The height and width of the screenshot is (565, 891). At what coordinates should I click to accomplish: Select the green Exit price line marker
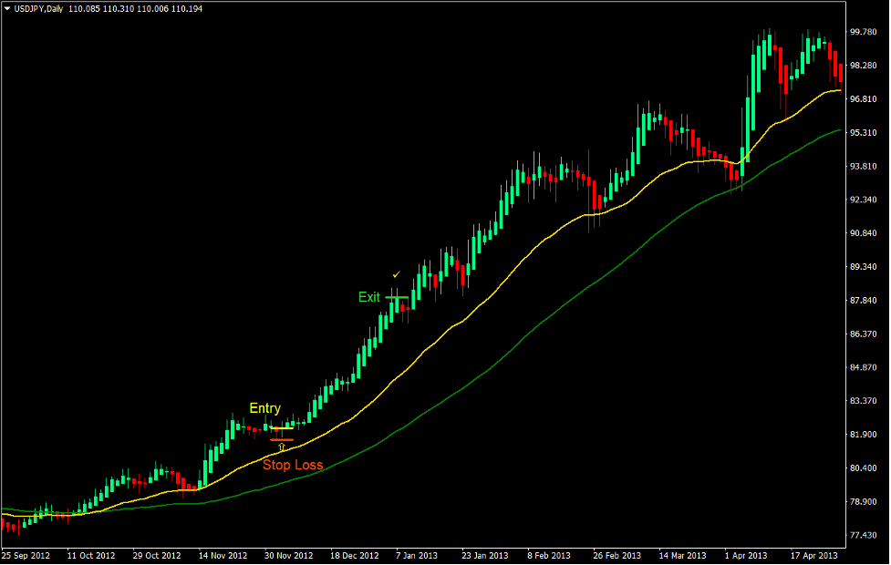[395, 297]
